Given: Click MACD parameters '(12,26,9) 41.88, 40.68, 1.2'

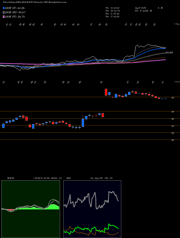Looking at the screenshot, I should coord(47,178).
